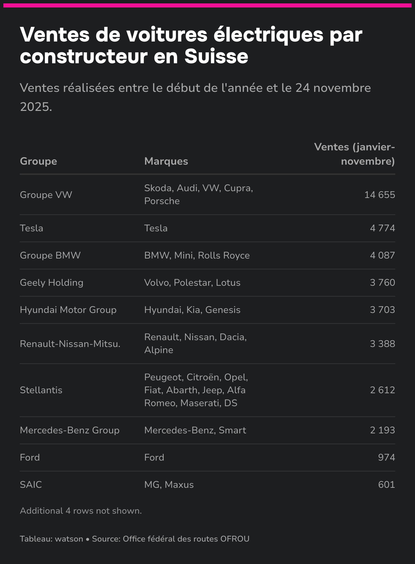
Task: Select the Groupe BMW row
Action: [x=207, y=255]
